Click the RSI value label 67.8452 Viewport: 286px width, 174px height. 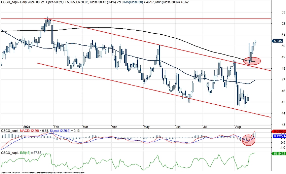click(279, 153)
